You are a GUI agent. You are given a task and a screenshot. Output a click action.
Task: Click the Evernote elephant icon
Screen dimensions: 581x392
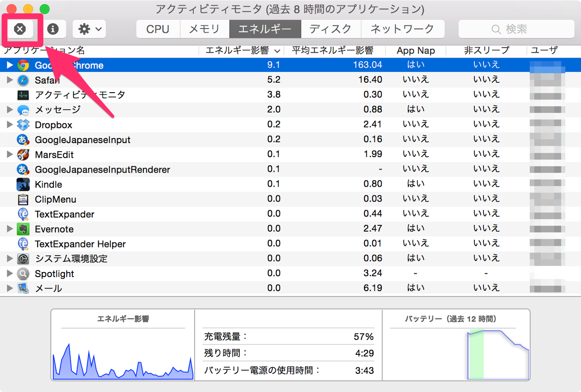tap(23, 229)
